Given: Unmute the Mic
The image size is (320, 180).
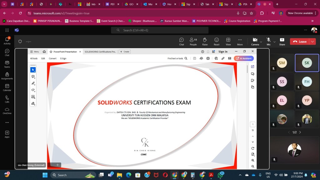Looking at the screenshot, I should pyautogui.click(x=268, y=41).
